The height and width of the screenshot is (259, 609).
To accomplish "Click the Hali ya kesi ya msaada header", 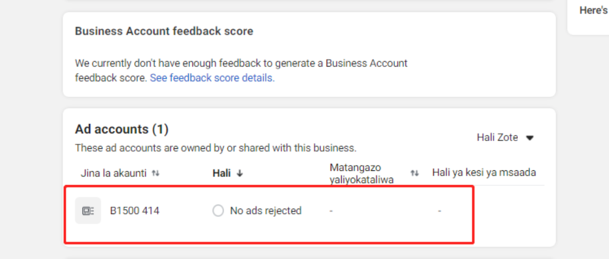I will [484, 173].
